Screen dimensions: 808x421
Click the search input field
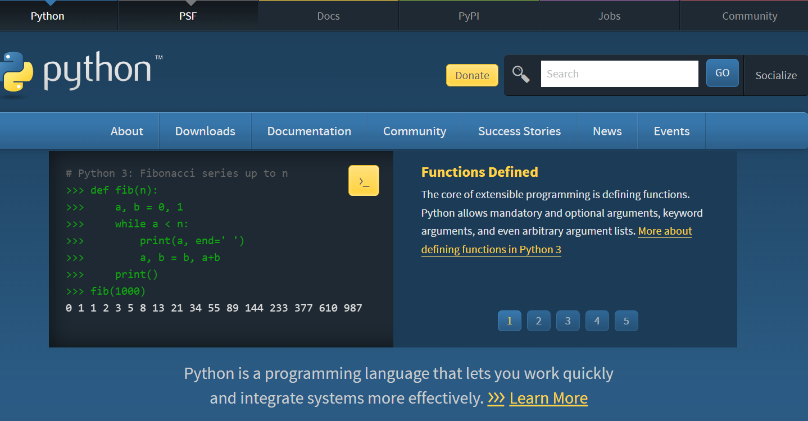point(620,74)
